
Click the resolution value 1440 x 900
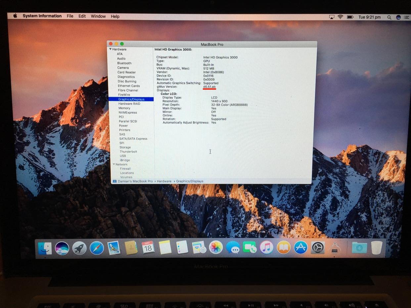click(x=219, y=101)
